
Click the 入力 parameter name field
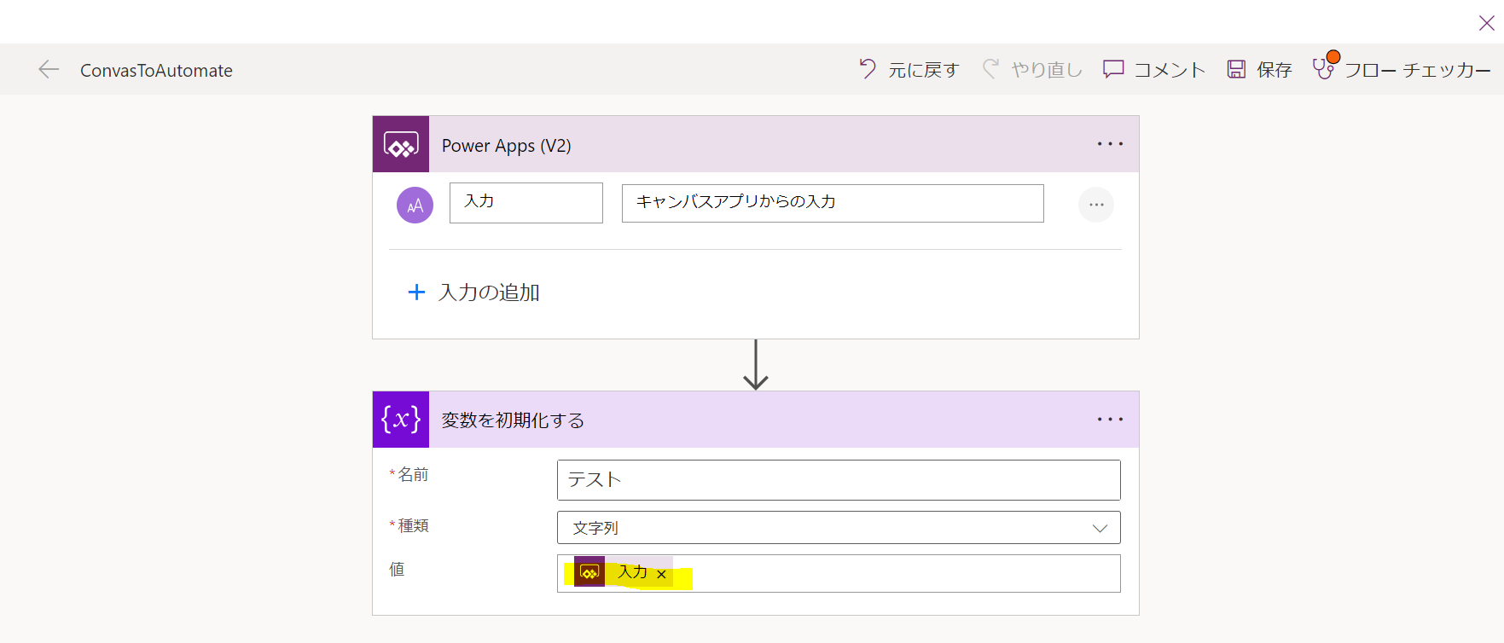pyautogui.click(x=526, y=203)
